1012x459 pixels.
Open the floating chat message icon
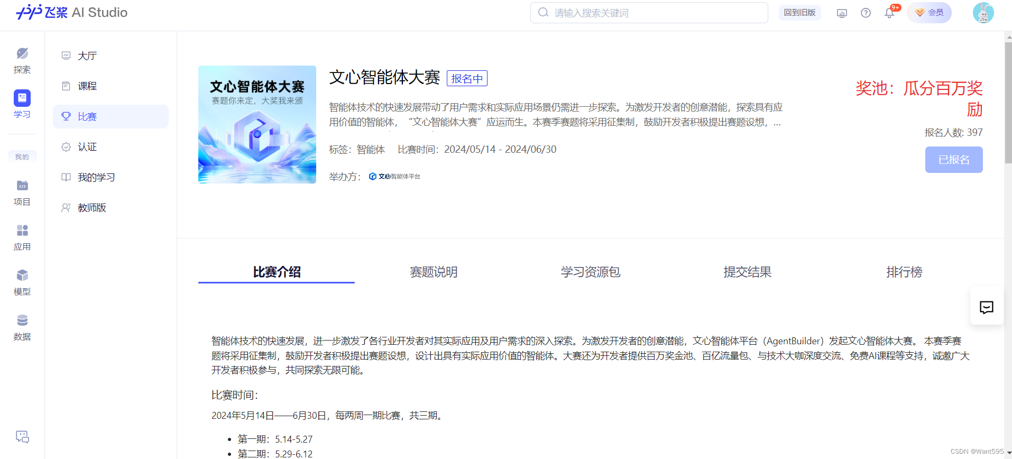click(987, 307)
